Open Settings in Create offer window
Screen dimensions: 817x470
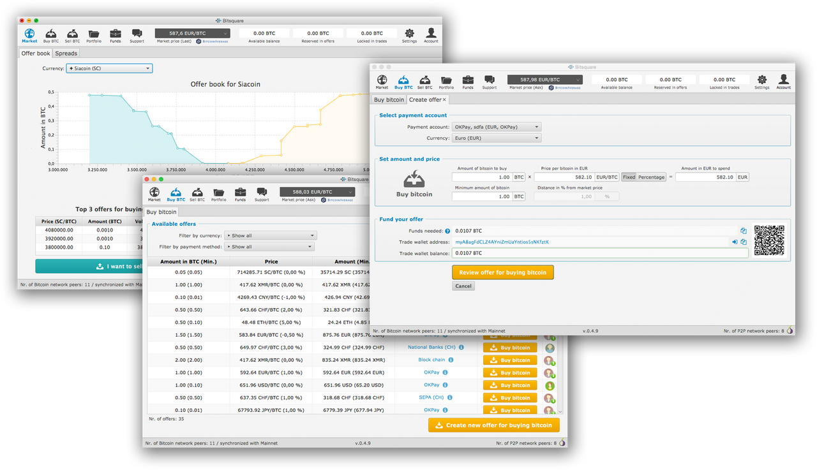761,82
